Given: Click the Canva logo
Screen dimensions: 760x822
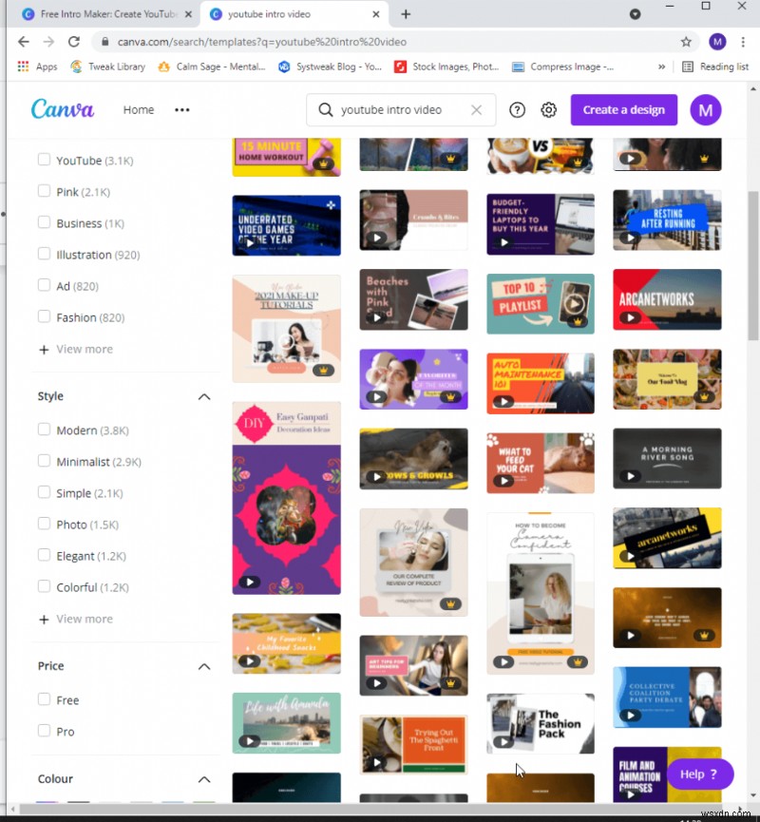Looking at the screenshot, I should coord(63,109).
